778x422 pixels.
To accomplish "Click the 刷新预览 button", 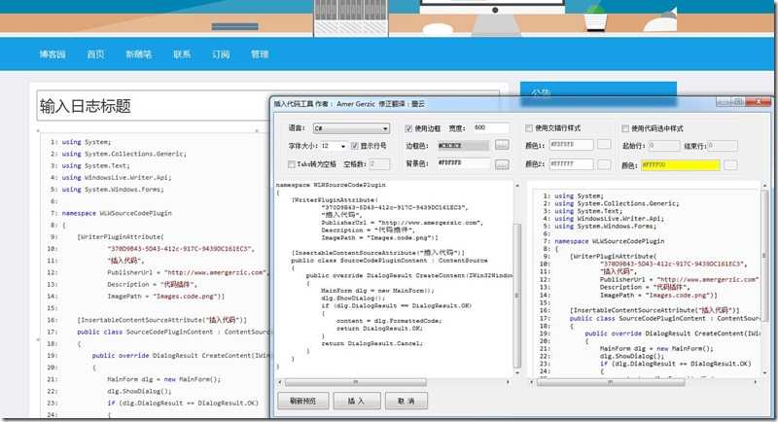I will tap(302, 401).
